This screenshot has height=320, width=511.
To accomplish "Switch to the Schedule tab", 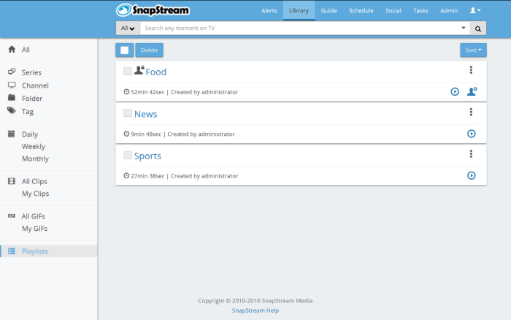I will coord(361,10).
